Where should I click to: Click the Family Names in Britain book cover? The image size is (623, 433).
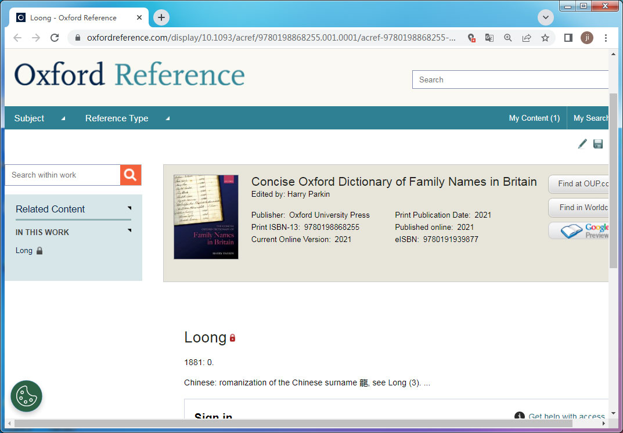tap(206, 217)
